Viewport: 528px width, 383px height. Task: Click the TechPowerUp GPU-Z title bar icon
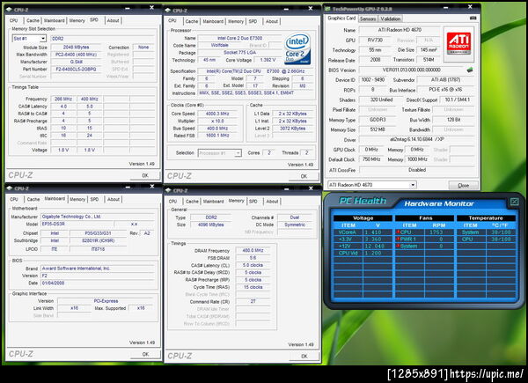click(327, 9)
